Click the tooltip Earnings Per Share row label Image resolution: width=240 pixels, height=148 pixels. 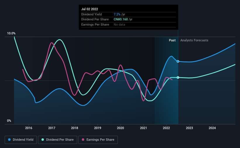pos(95,24)
